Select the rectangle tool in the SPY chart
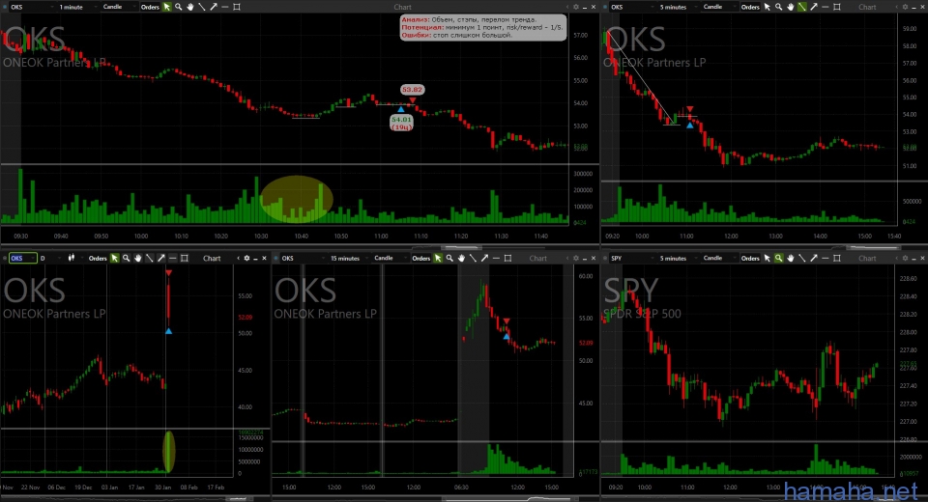This screenshot has height=502, width=928. (x=837, y=259)
